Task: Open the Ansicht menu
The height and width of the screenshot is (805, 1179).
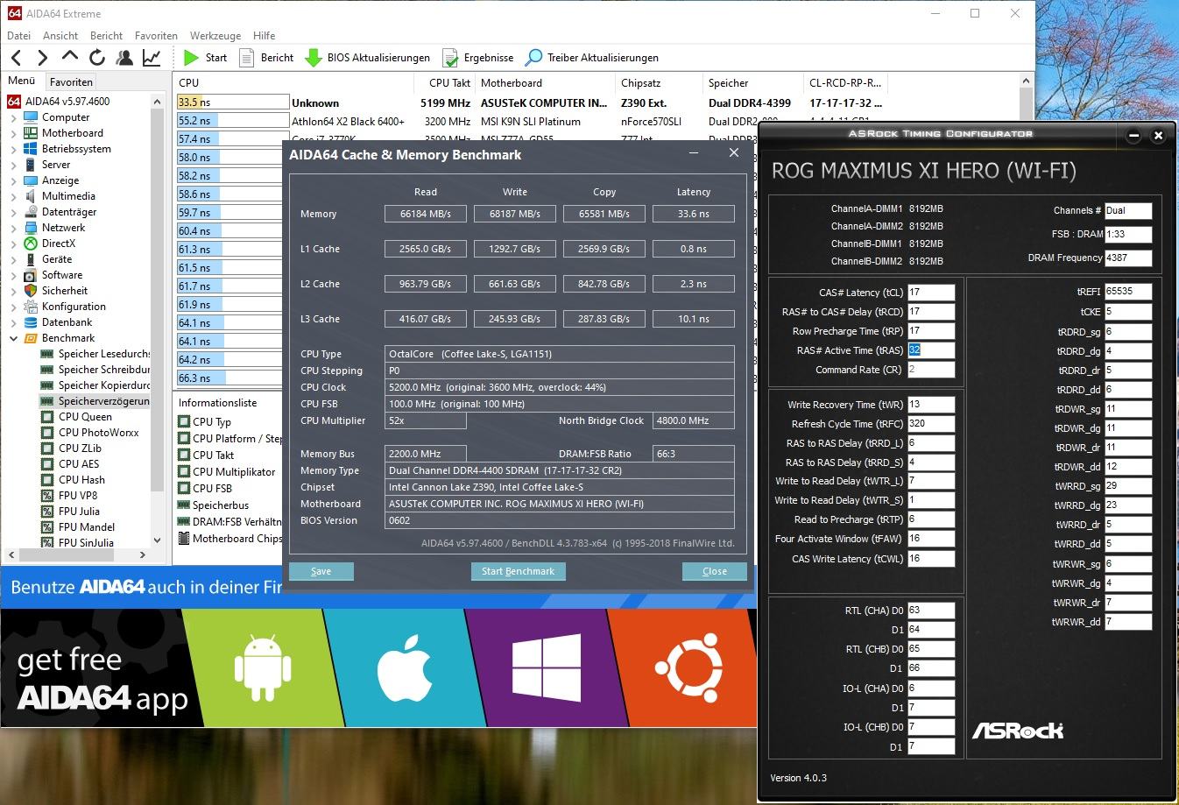Action: [60, 36]
